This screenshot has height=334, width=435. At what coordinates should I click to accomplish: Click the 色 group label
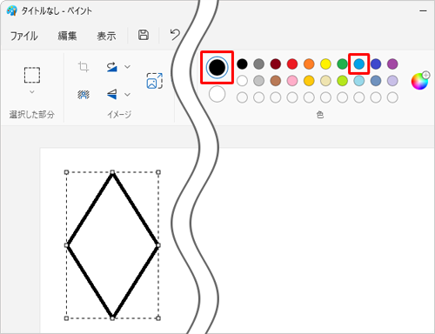tap(320, 115)
